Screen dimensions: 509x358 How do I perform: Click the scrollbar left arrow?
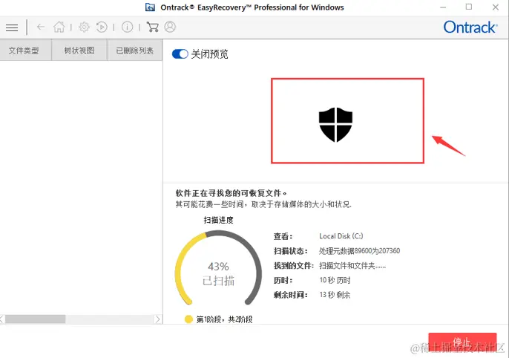point(2,319)
